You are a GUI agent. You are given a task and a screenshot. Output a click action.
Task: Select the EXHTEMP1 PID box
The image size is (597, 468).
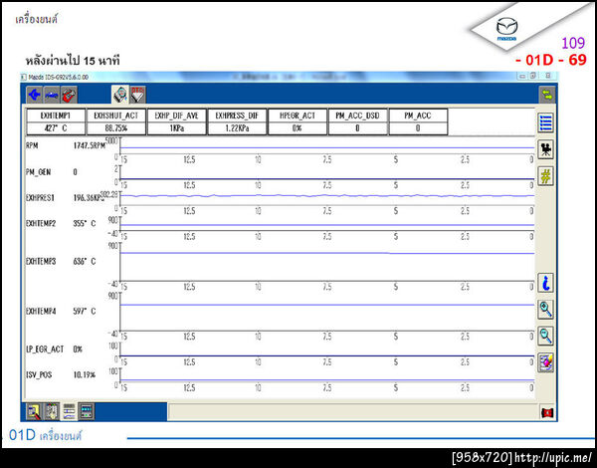pos(56,121)
